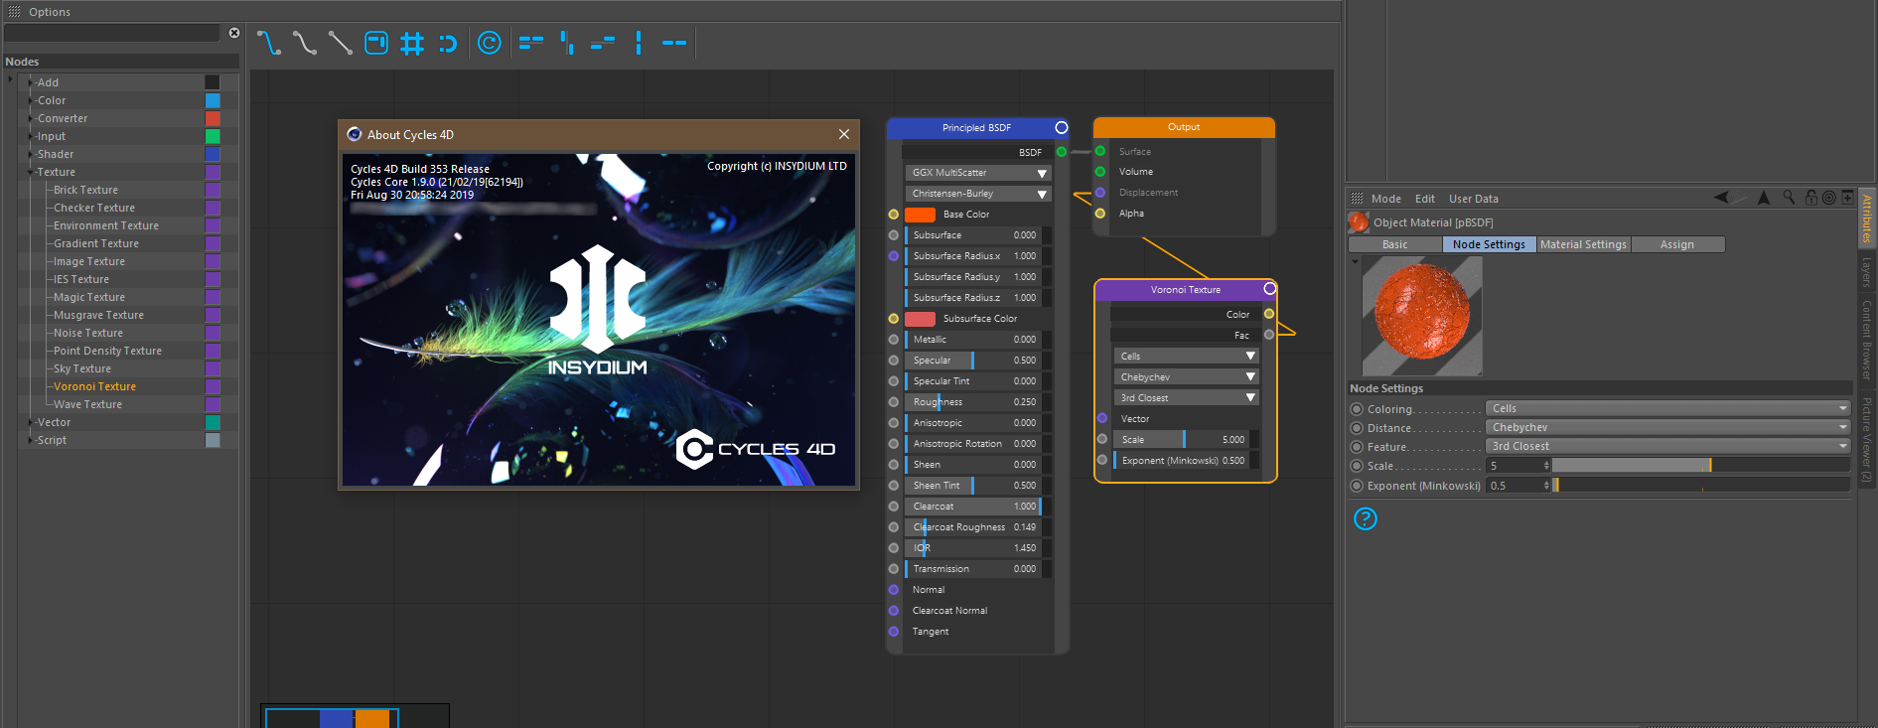Click the new panel plus icon
Image resolution: width=1878 pixels, height=728 pixels.
(1847, 198)
